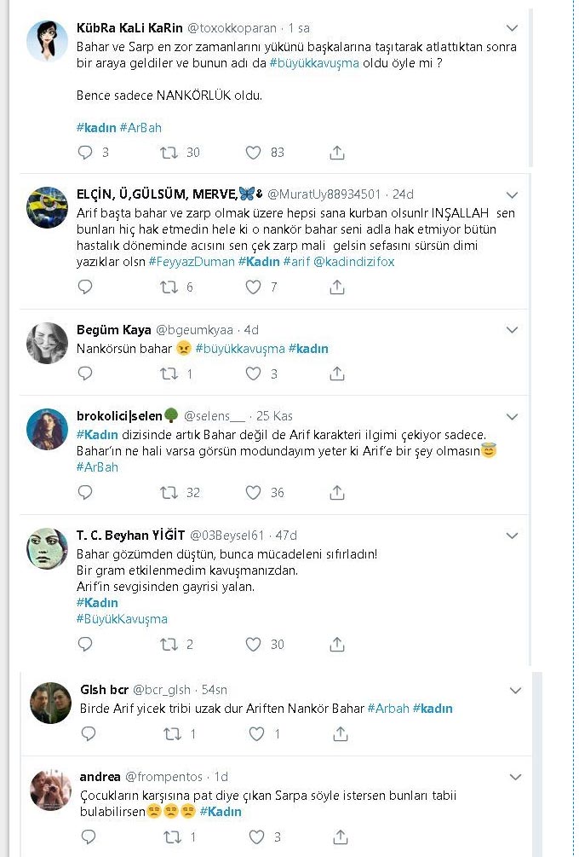This screenshot has height=857, width=579.
Task: Expand the menu chevron on Begüm Kaya's tweet
Action: 512,330
